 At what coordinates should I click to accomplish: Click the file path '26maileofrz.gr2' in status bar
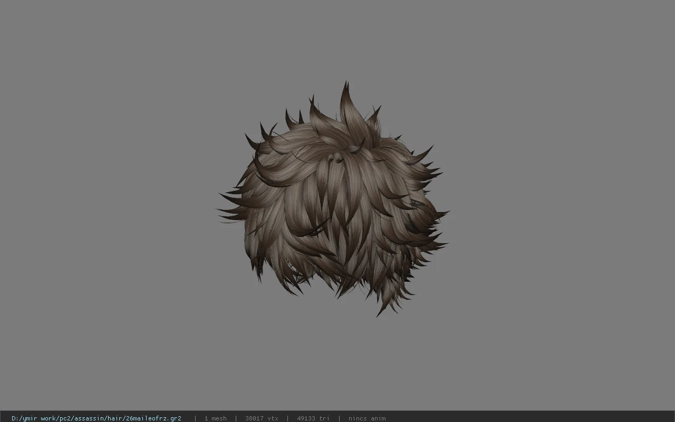tap(97, 418)
